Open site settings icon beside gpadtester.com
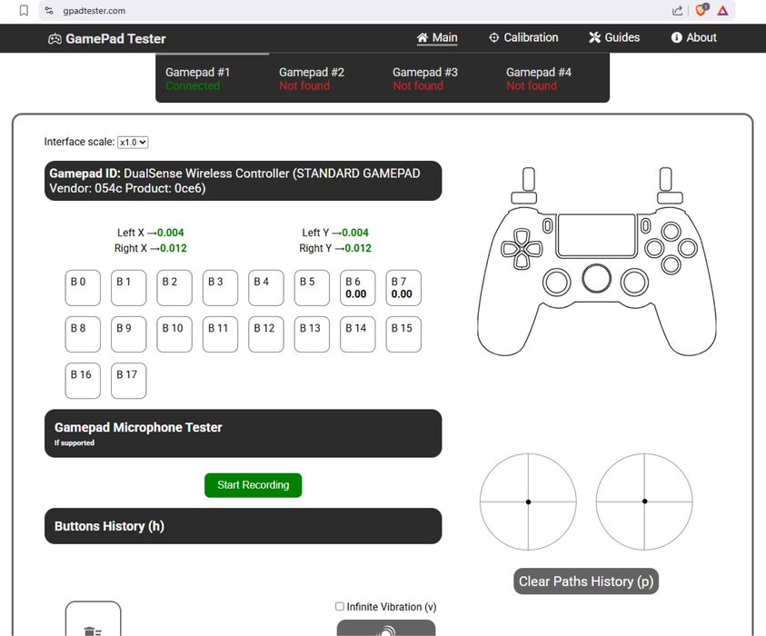The height and width of the screenshot is (636, 766). [49, 10]
